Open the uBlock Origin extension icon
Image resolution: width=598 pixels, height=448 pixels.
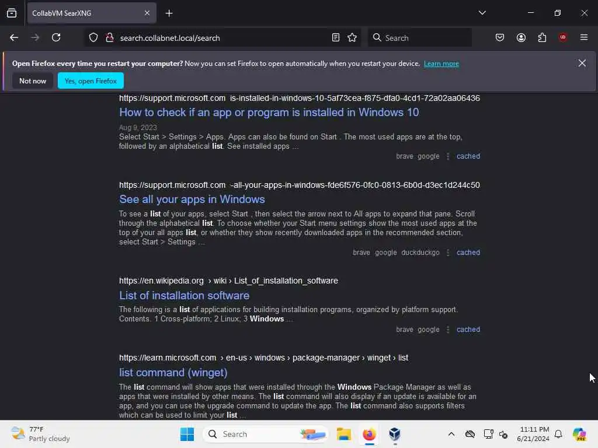click(563, 37)
